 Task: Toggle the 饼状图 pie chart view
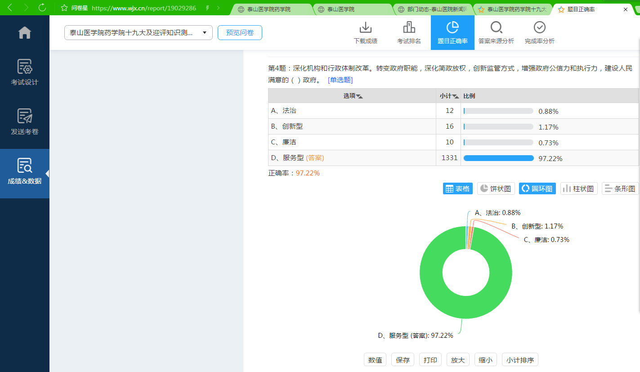pyautogui.click(x=496, y=189)
